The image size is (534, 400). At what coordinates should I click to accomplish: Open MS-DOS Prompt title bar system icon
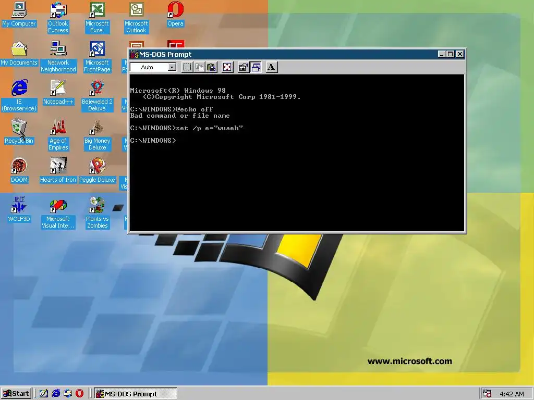tap(135, 54)
